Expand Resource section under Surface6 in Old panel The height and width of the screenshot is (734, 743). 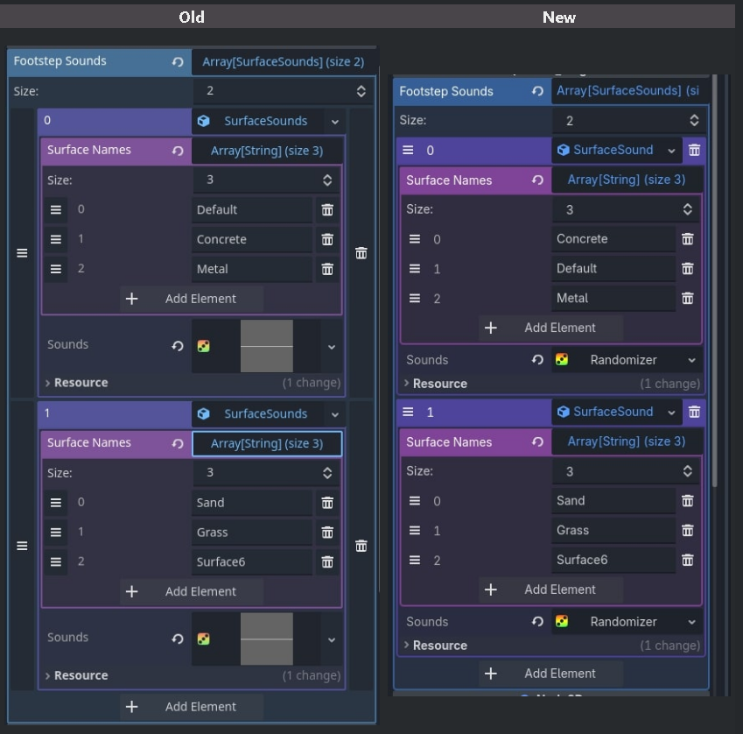49,676
